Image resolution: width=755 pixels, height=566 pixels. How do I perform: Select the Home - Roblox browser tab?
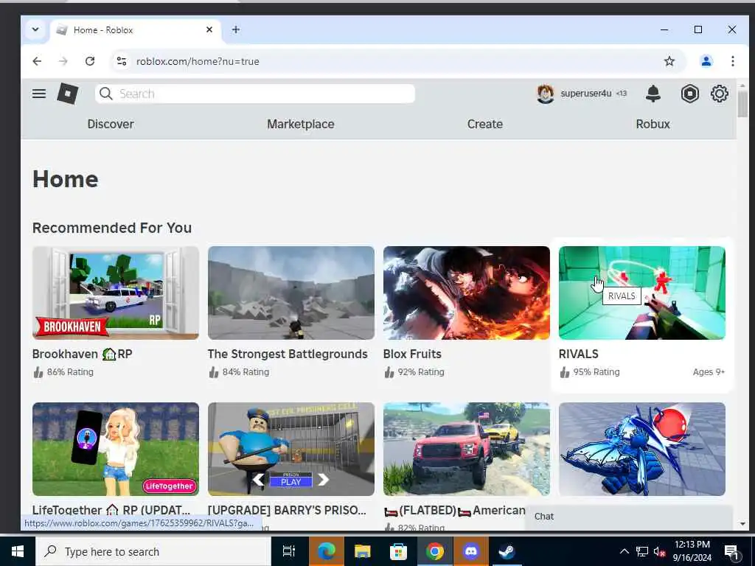click(x=135, y=29)
